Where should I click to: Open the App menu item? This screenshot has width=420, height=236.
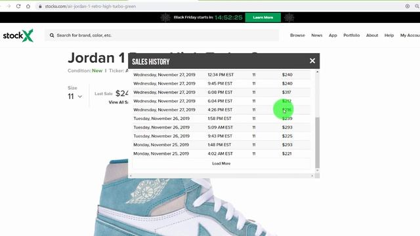(x=333, y=35)
